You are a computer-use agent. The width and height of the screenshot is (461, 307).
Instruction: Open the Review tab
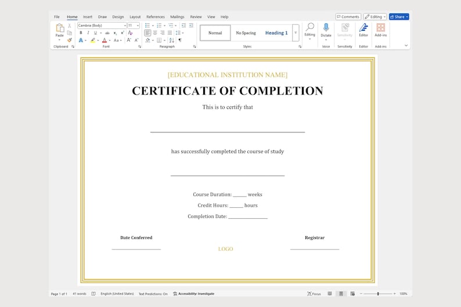click(196, 17)
